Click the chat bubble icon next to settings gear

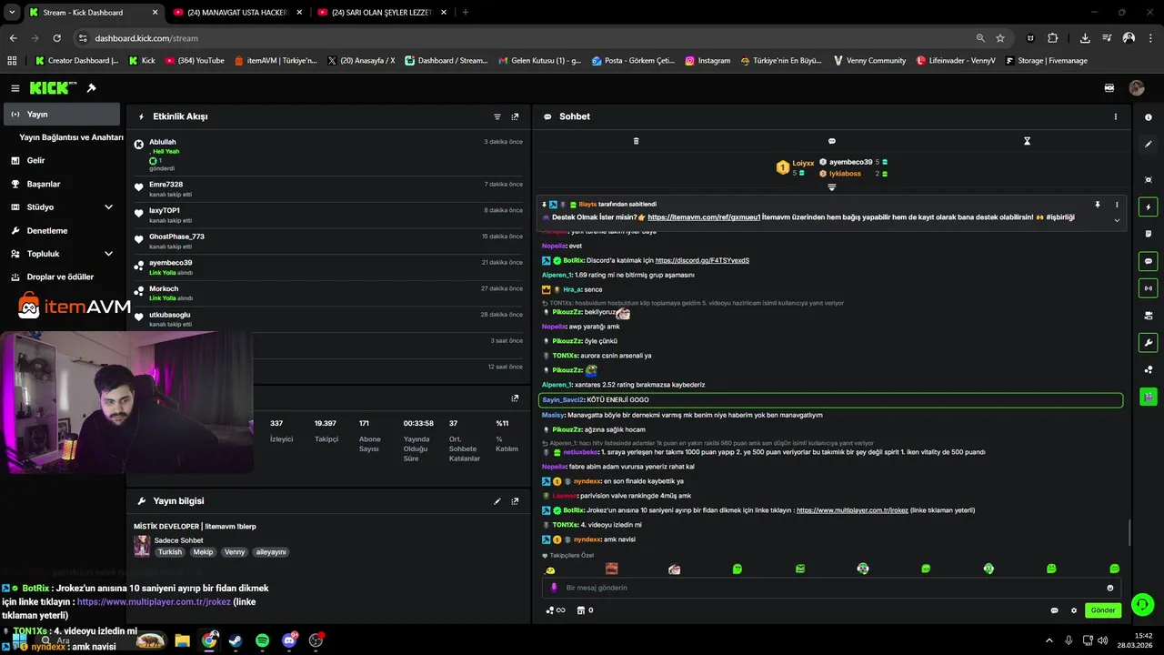pyautogui.click(x=1055, y=610)
